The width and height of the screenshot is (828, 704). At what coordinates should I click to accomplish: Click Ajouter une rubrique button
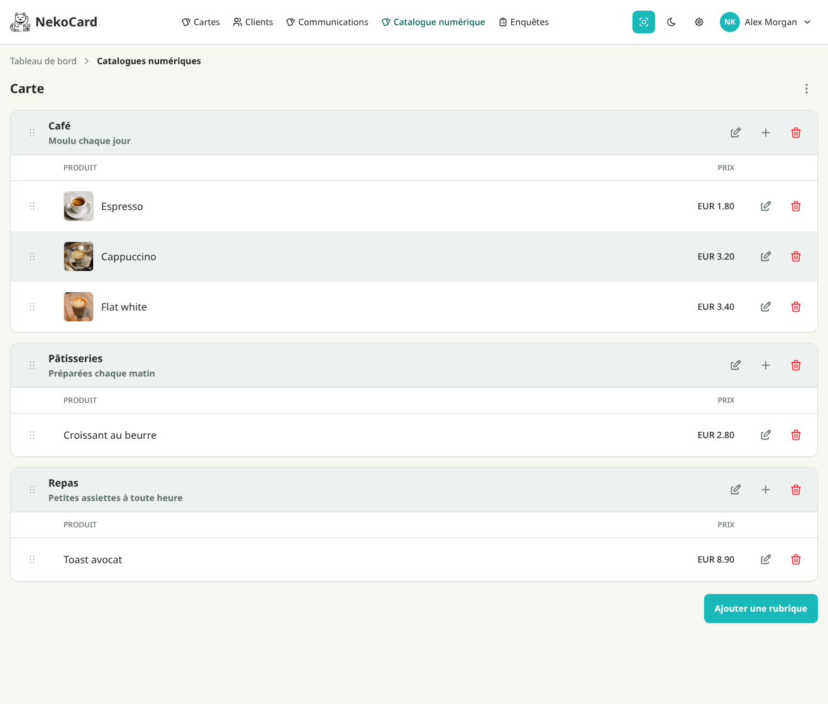761,608
